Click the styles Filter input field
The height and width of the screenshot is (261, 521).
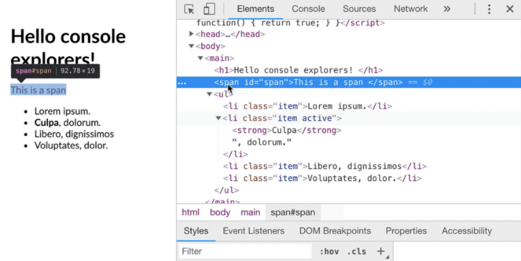point(243,252)
